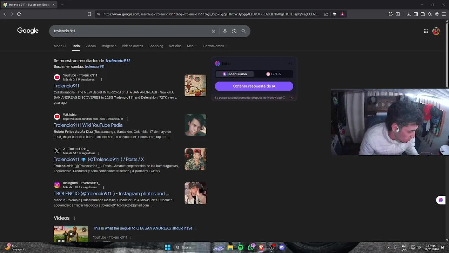Image resolution: width=449 pixels, height=253 pixels.
Task: Start Google voice search microphone
Action: 225,31
